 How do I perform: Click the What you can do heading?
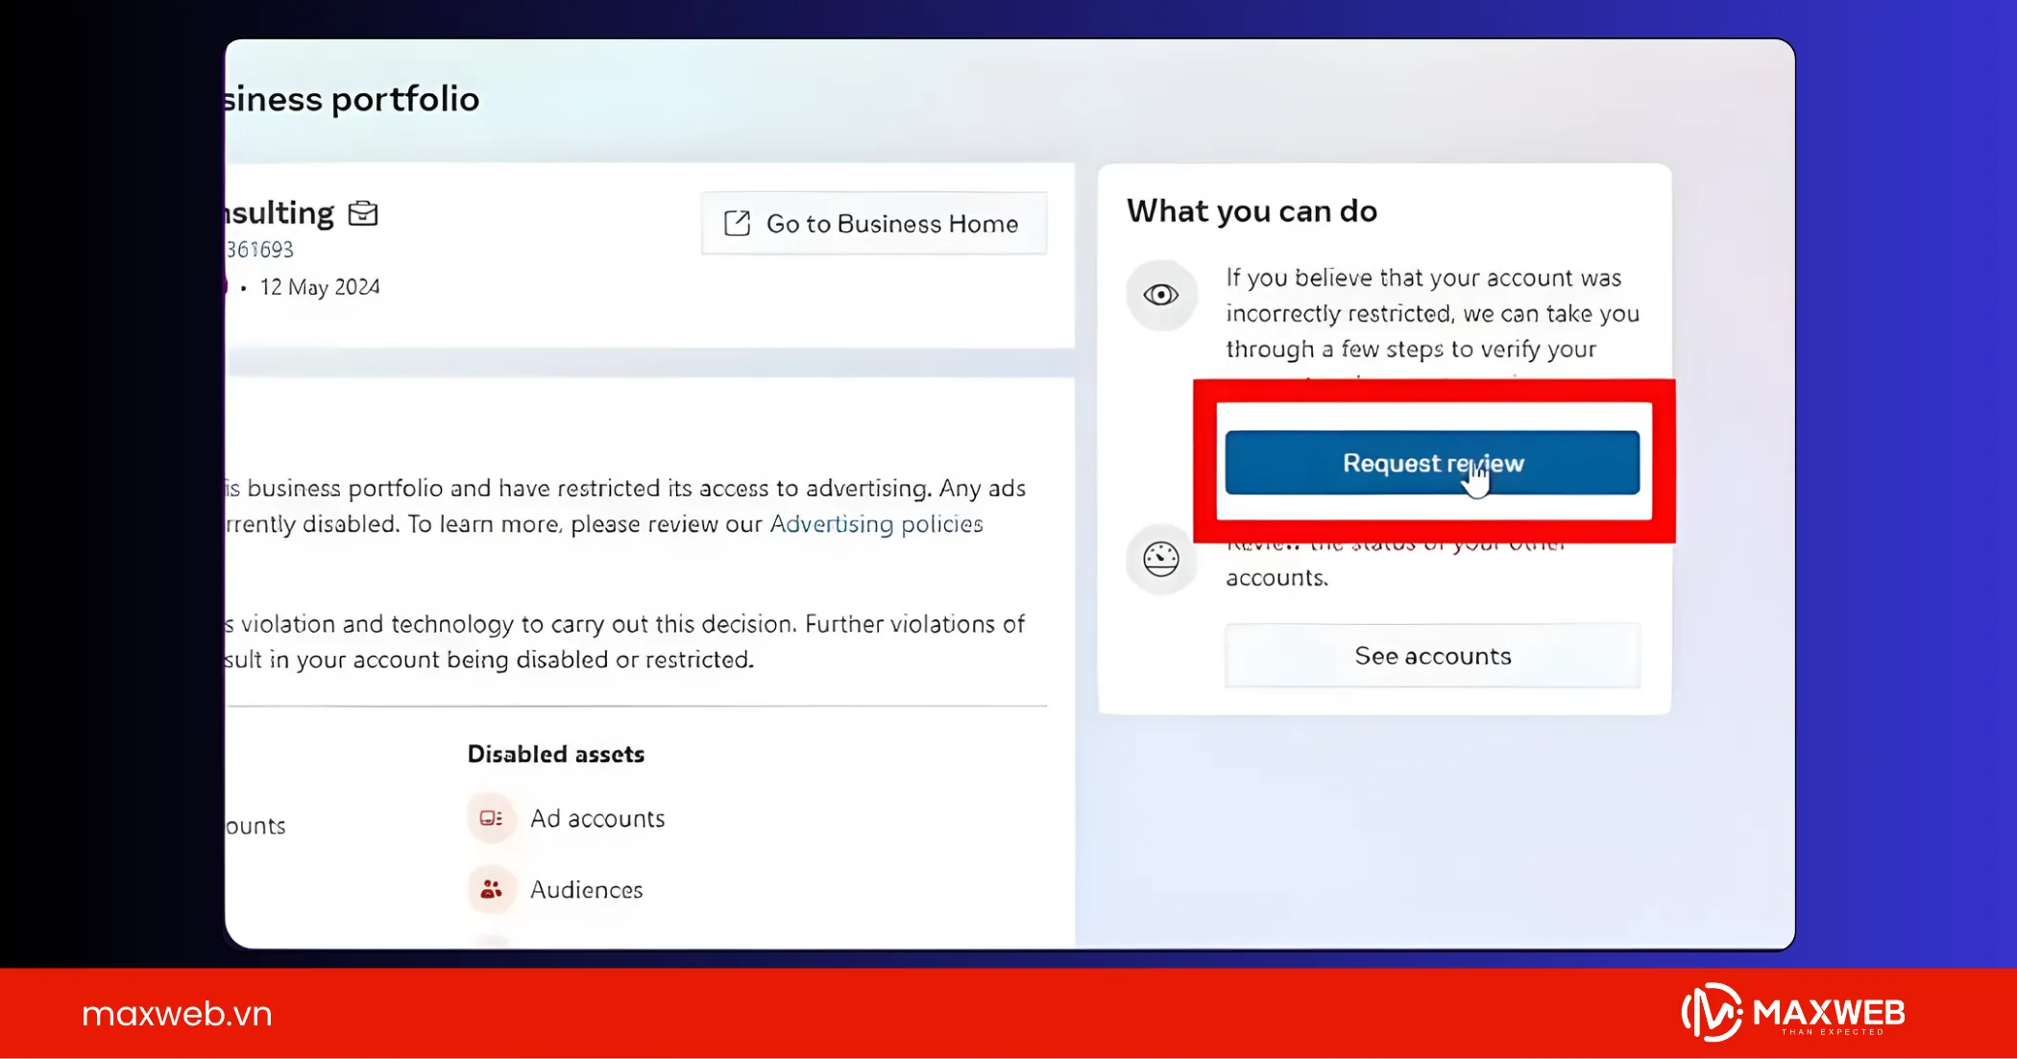point(1252,211)
